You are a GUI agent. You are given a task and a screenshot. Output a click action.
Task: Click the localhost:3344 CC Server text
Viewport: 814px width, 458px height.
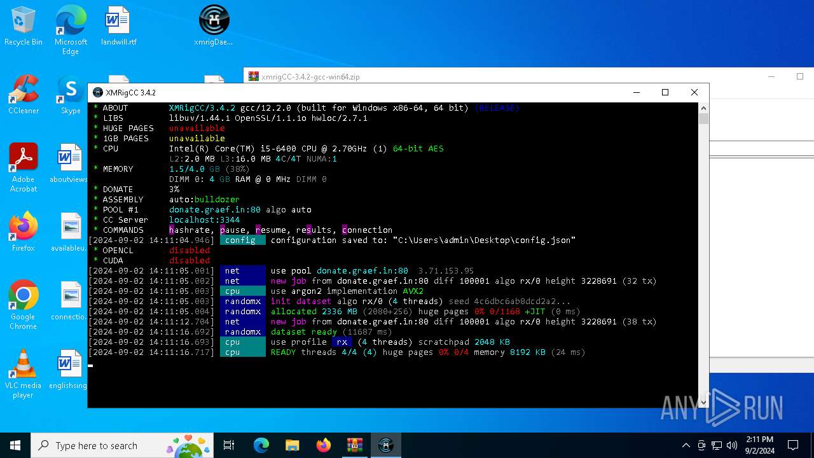click(x=204, y=219)
